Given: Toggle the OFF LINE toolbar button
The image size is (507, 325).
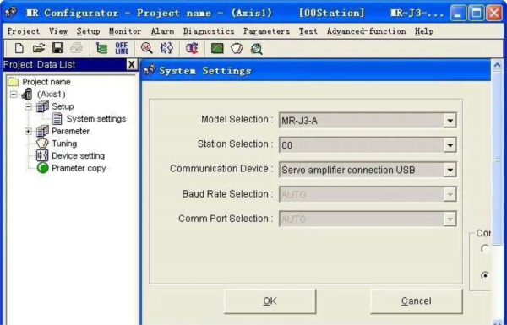Looking at the screenshot, I should (x=122, y=48).
